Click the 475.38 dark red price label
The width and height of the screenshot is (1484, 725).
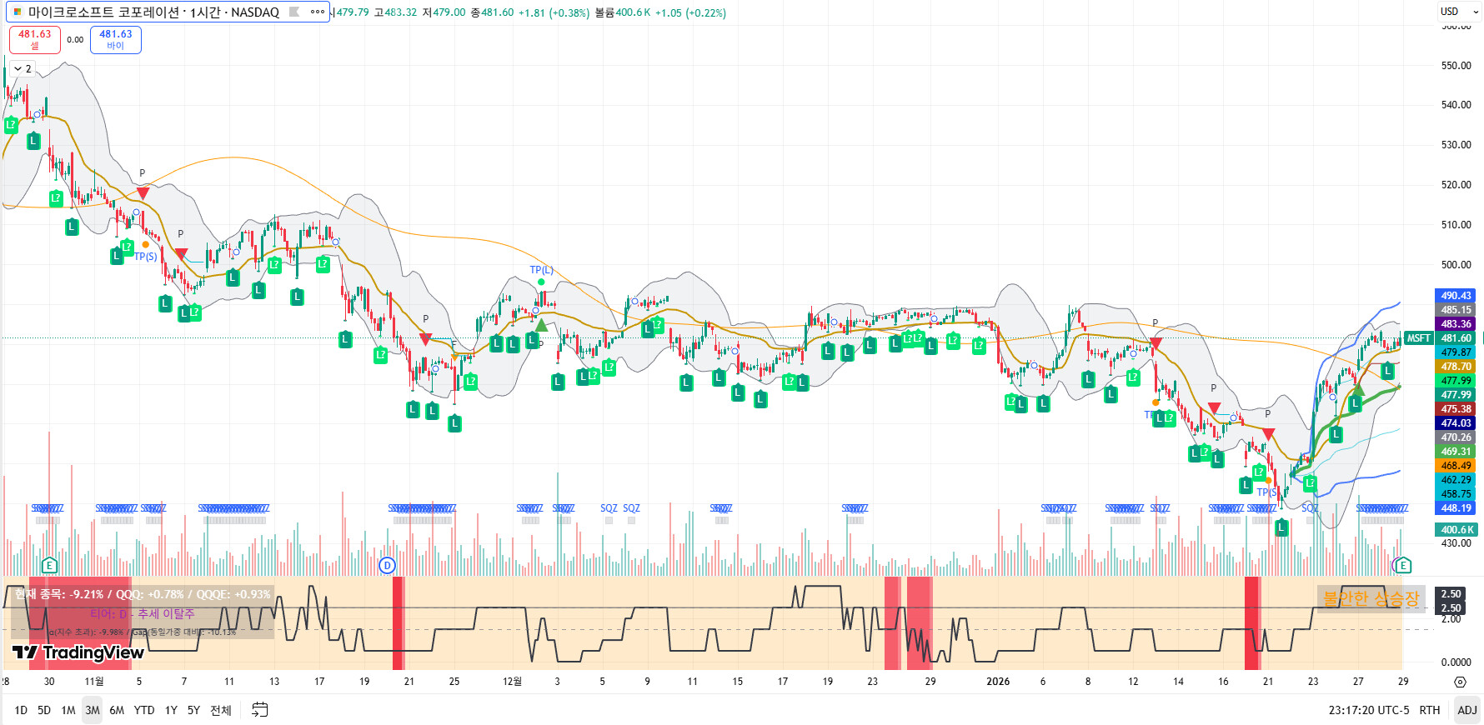[1456, 409]
